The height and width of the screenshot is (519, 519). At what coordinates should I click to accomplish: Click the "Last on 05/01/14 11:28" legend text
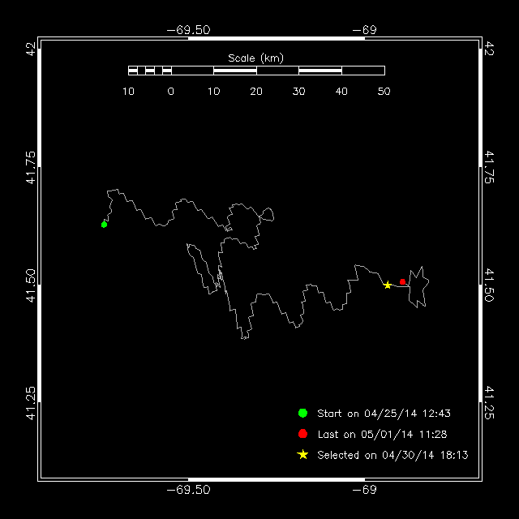pos(382,435)
